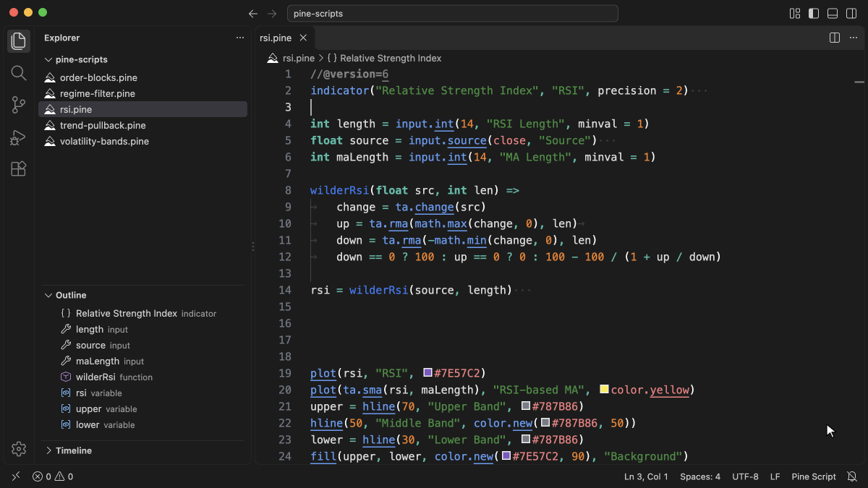Click "RSI Length" string on line 4

(x=526, y=124)
